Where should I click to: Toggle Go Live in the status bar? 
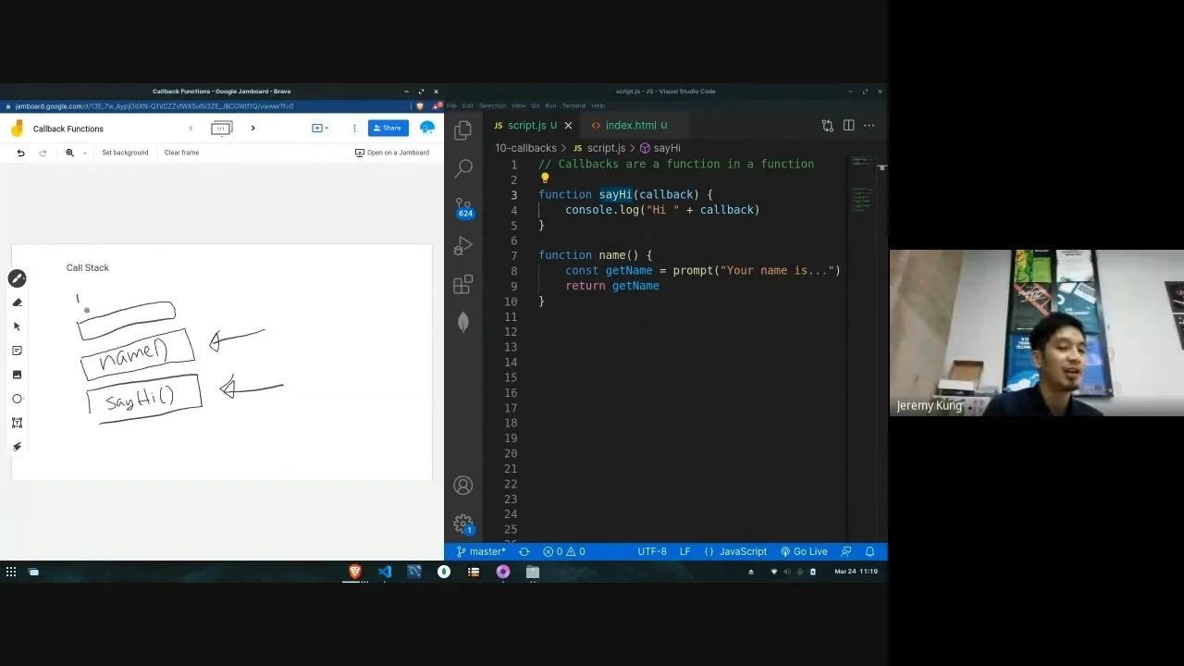pyautogui.click(x=804, y=551)
